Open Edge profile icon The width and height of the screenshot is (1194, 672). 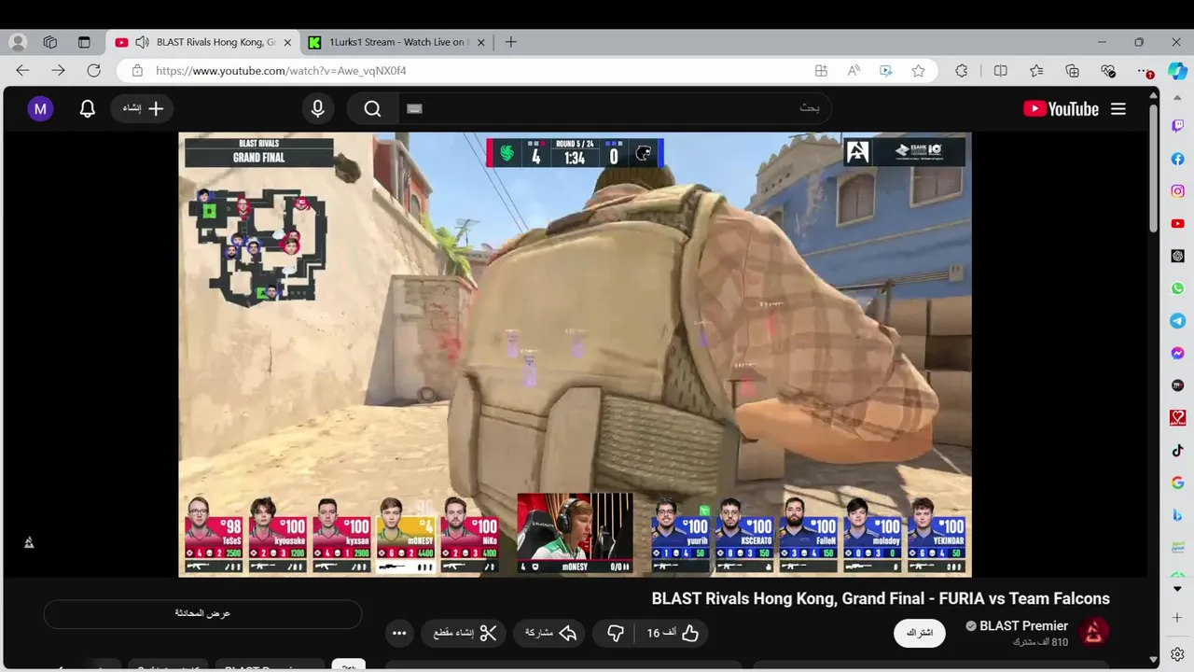[x=18, y=42]
